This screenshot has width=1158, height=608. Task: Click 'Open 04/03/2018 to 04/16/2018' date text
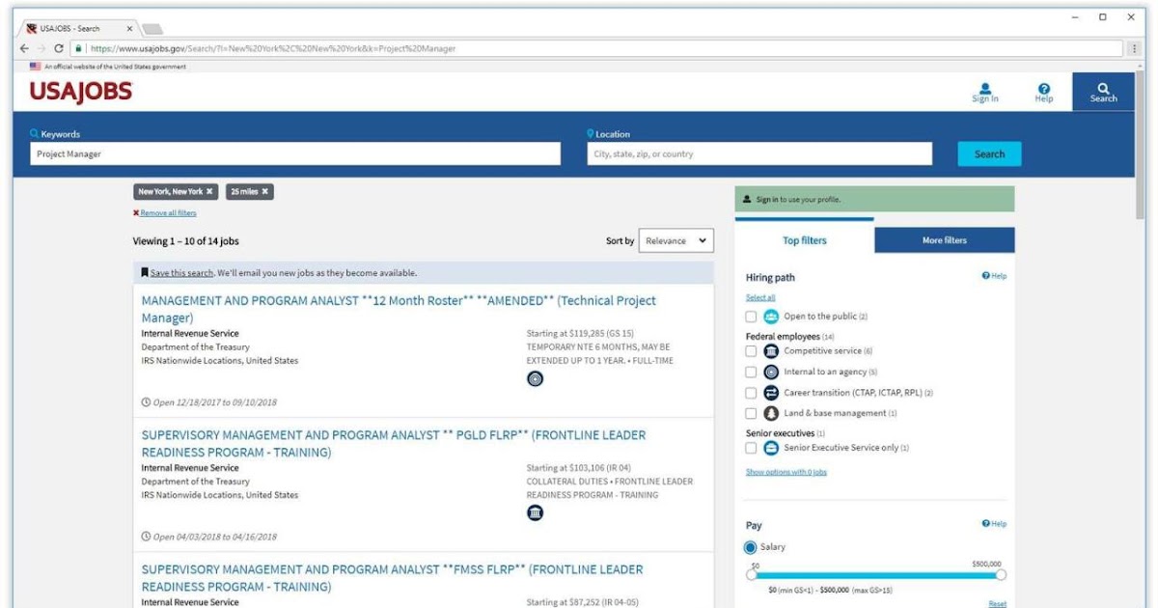(x=214, y=537)
